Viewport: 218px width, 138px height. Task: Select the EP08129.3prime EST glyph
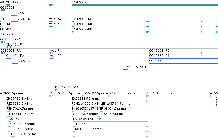[13, 137]
